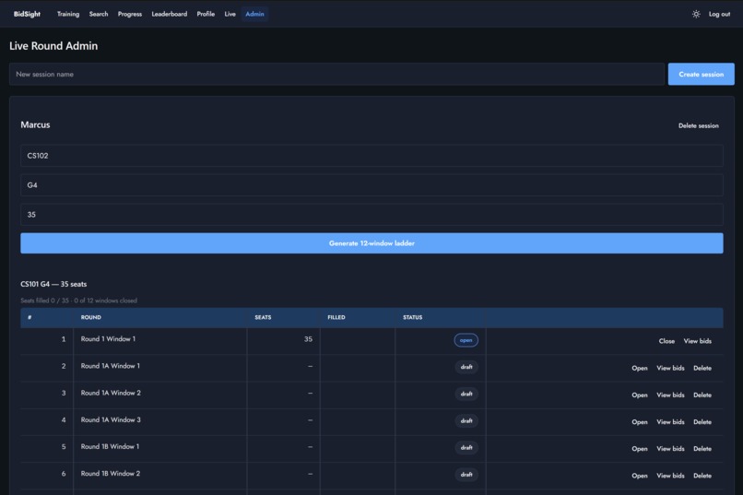Viewport: 743px width, 495px height.
Task: Toggle the light/dark theme sun icon
Action: 696,14
